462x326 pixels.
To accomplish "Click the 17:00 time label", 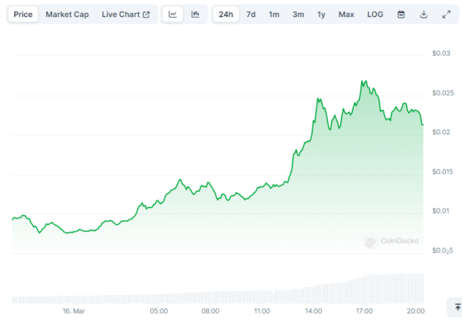I will (364, 311).
